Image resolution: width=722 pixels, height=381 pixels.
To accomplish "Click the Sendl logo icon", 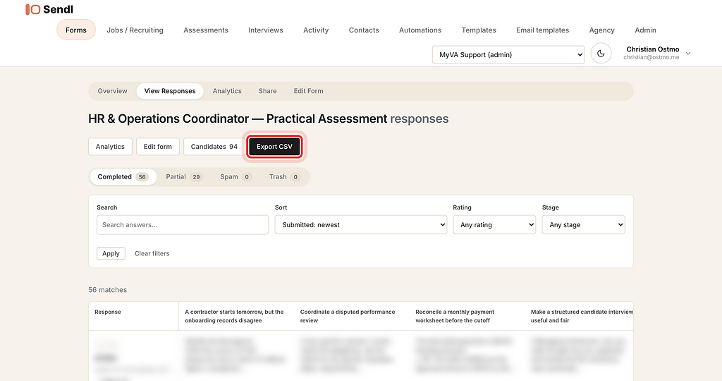I will (32, 9).
